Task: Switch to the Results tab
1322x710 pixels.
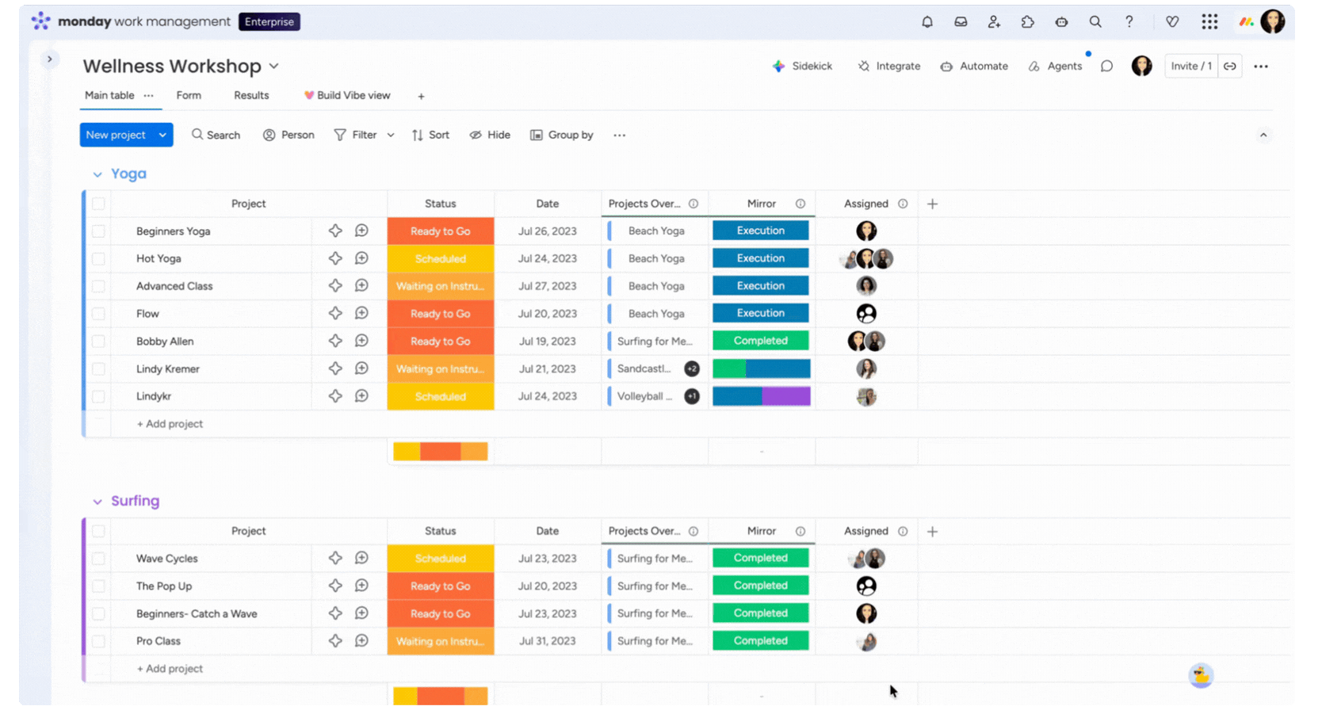Action: 251,95
